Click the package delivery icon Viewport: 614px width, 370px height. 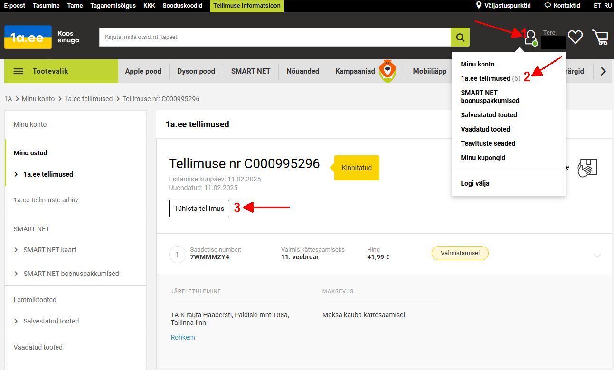(587, 168)
